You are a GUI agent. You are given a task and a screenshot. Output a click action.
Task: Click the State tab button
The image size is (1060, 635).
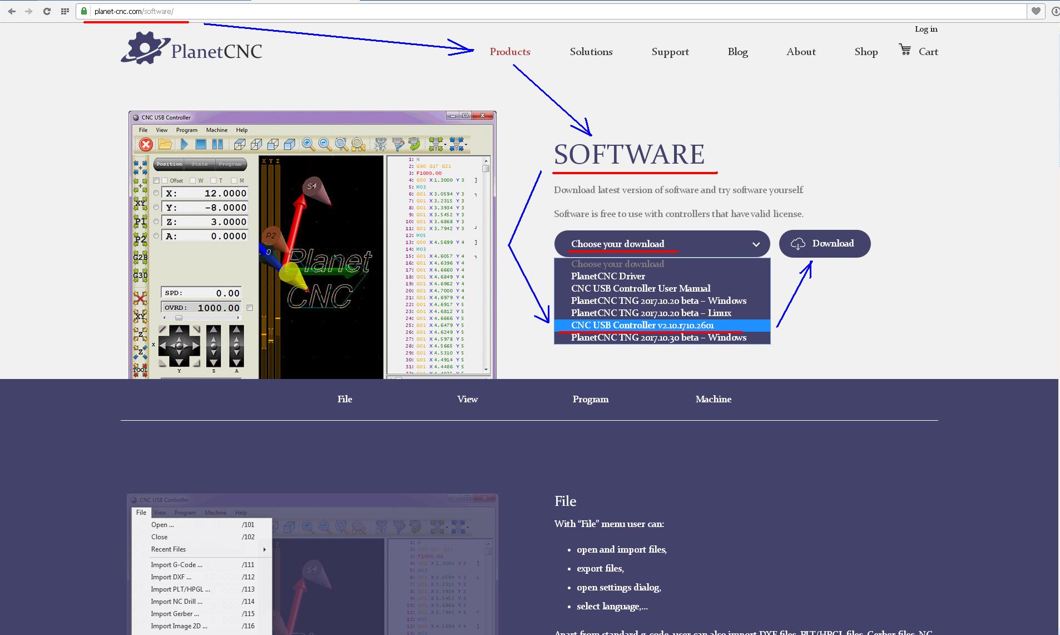pos(200,164)
